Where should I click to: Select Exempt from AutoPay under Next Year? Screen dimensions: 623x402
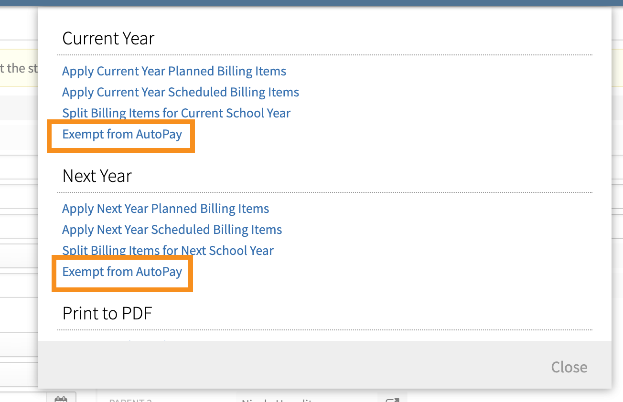[122, 272]
